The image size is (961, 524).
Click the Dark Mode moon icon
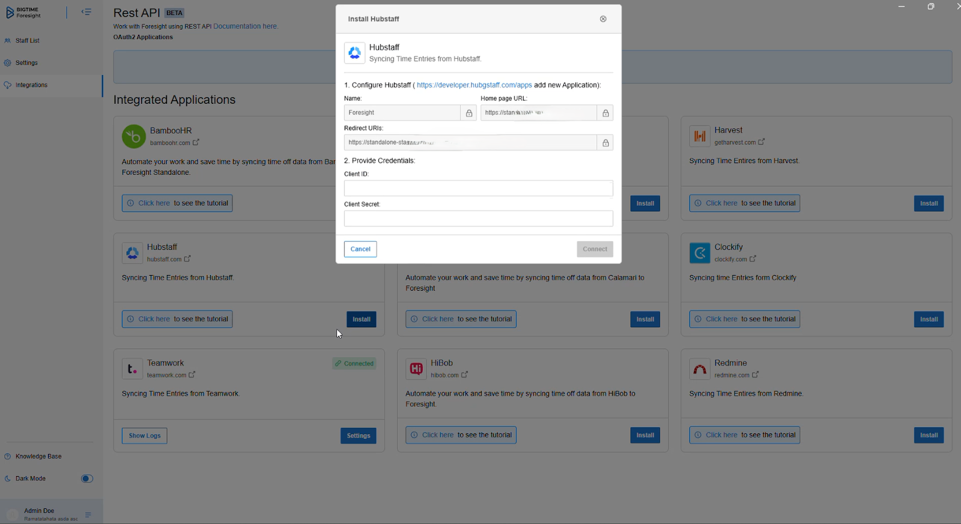coord(8,479)
